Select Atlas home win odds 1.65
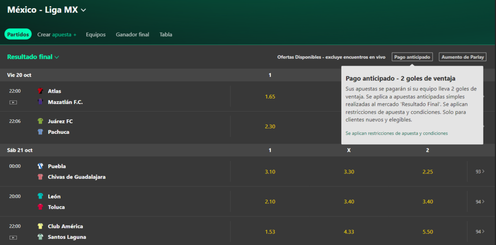Image resolution: width=496 pixels, height=245 pixels. click(x=270, y=97)
